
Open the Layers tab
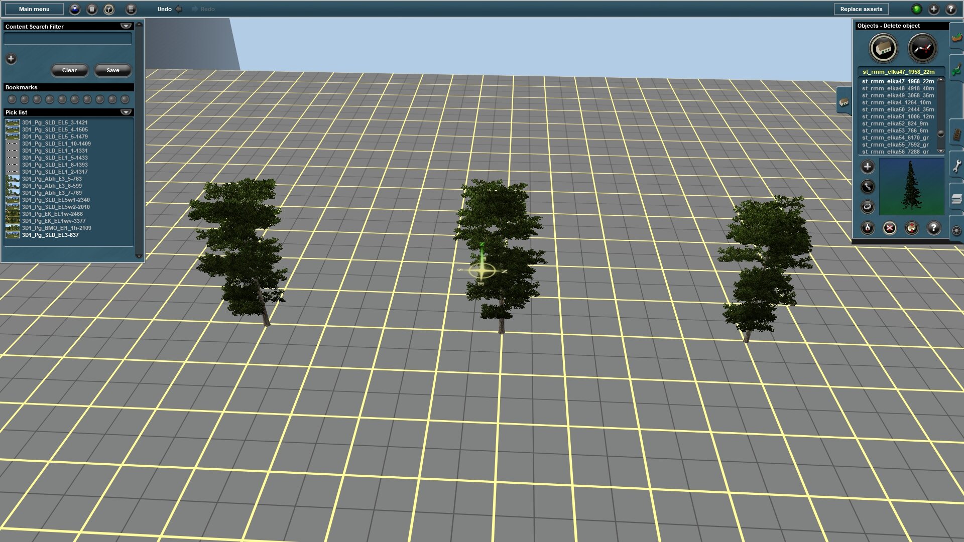tap(956, 199)
